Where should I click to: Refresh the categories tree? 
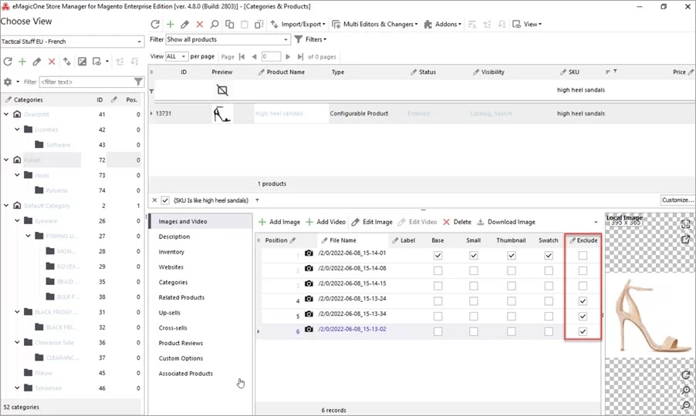[x=8, y=62]
